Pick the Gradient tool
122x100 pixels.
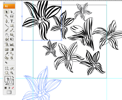click(12, 49)
